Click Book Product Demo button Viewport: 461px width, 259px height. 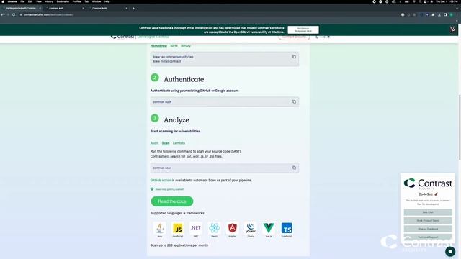point(428,221)
